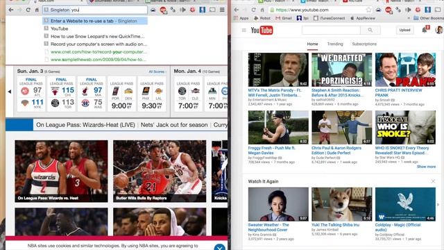Open the account avatar menu
This screenshot has height=250, width=444.
tap(439, 30)
